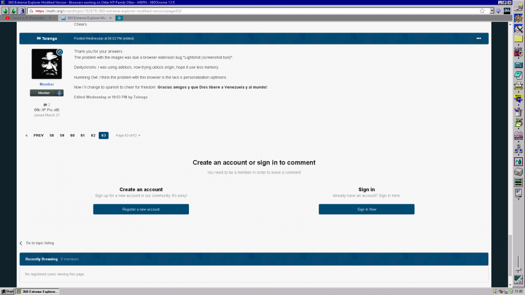Click the rank badge on Tolengo's avatar
The height and width of the screenshot is (295, 525).
tap(60, 52)
